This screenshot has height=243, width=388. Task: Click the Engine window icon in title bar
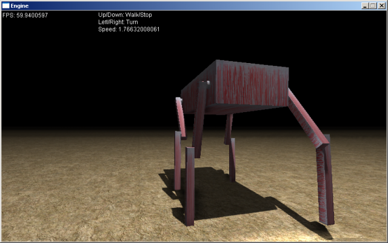(x=6, y=5)
